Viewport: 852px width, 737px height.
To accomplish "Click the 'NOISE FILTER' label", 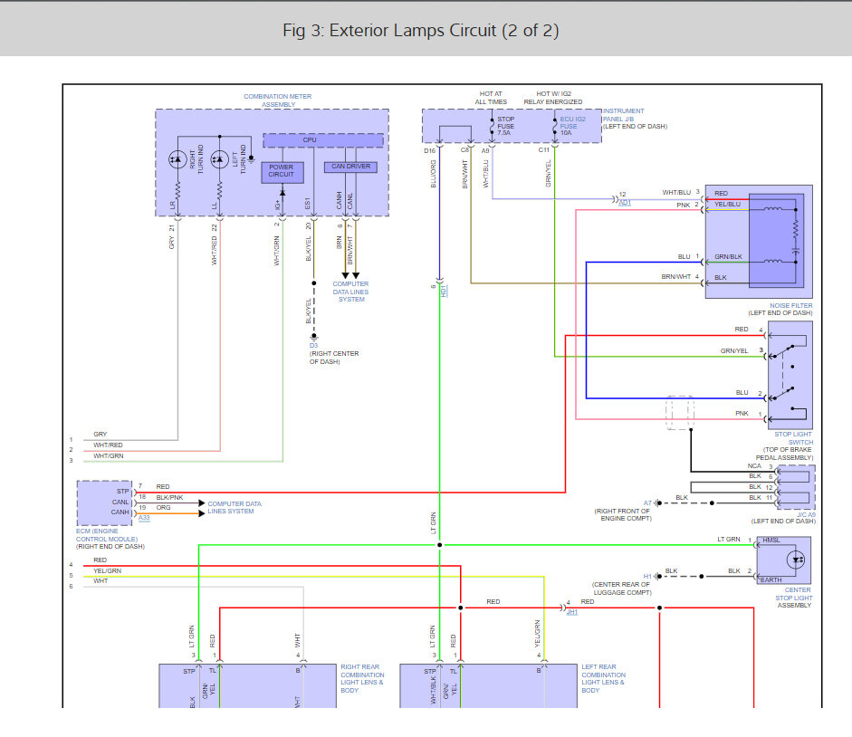I will coord(790,305).
